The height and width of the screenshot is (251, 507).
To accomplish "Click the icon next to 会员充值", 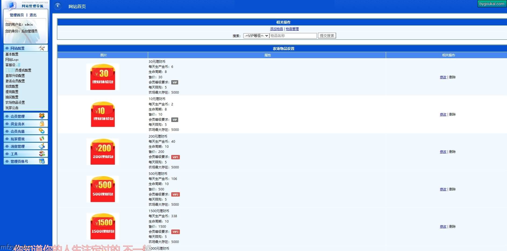I will click(x=42, y=131).
